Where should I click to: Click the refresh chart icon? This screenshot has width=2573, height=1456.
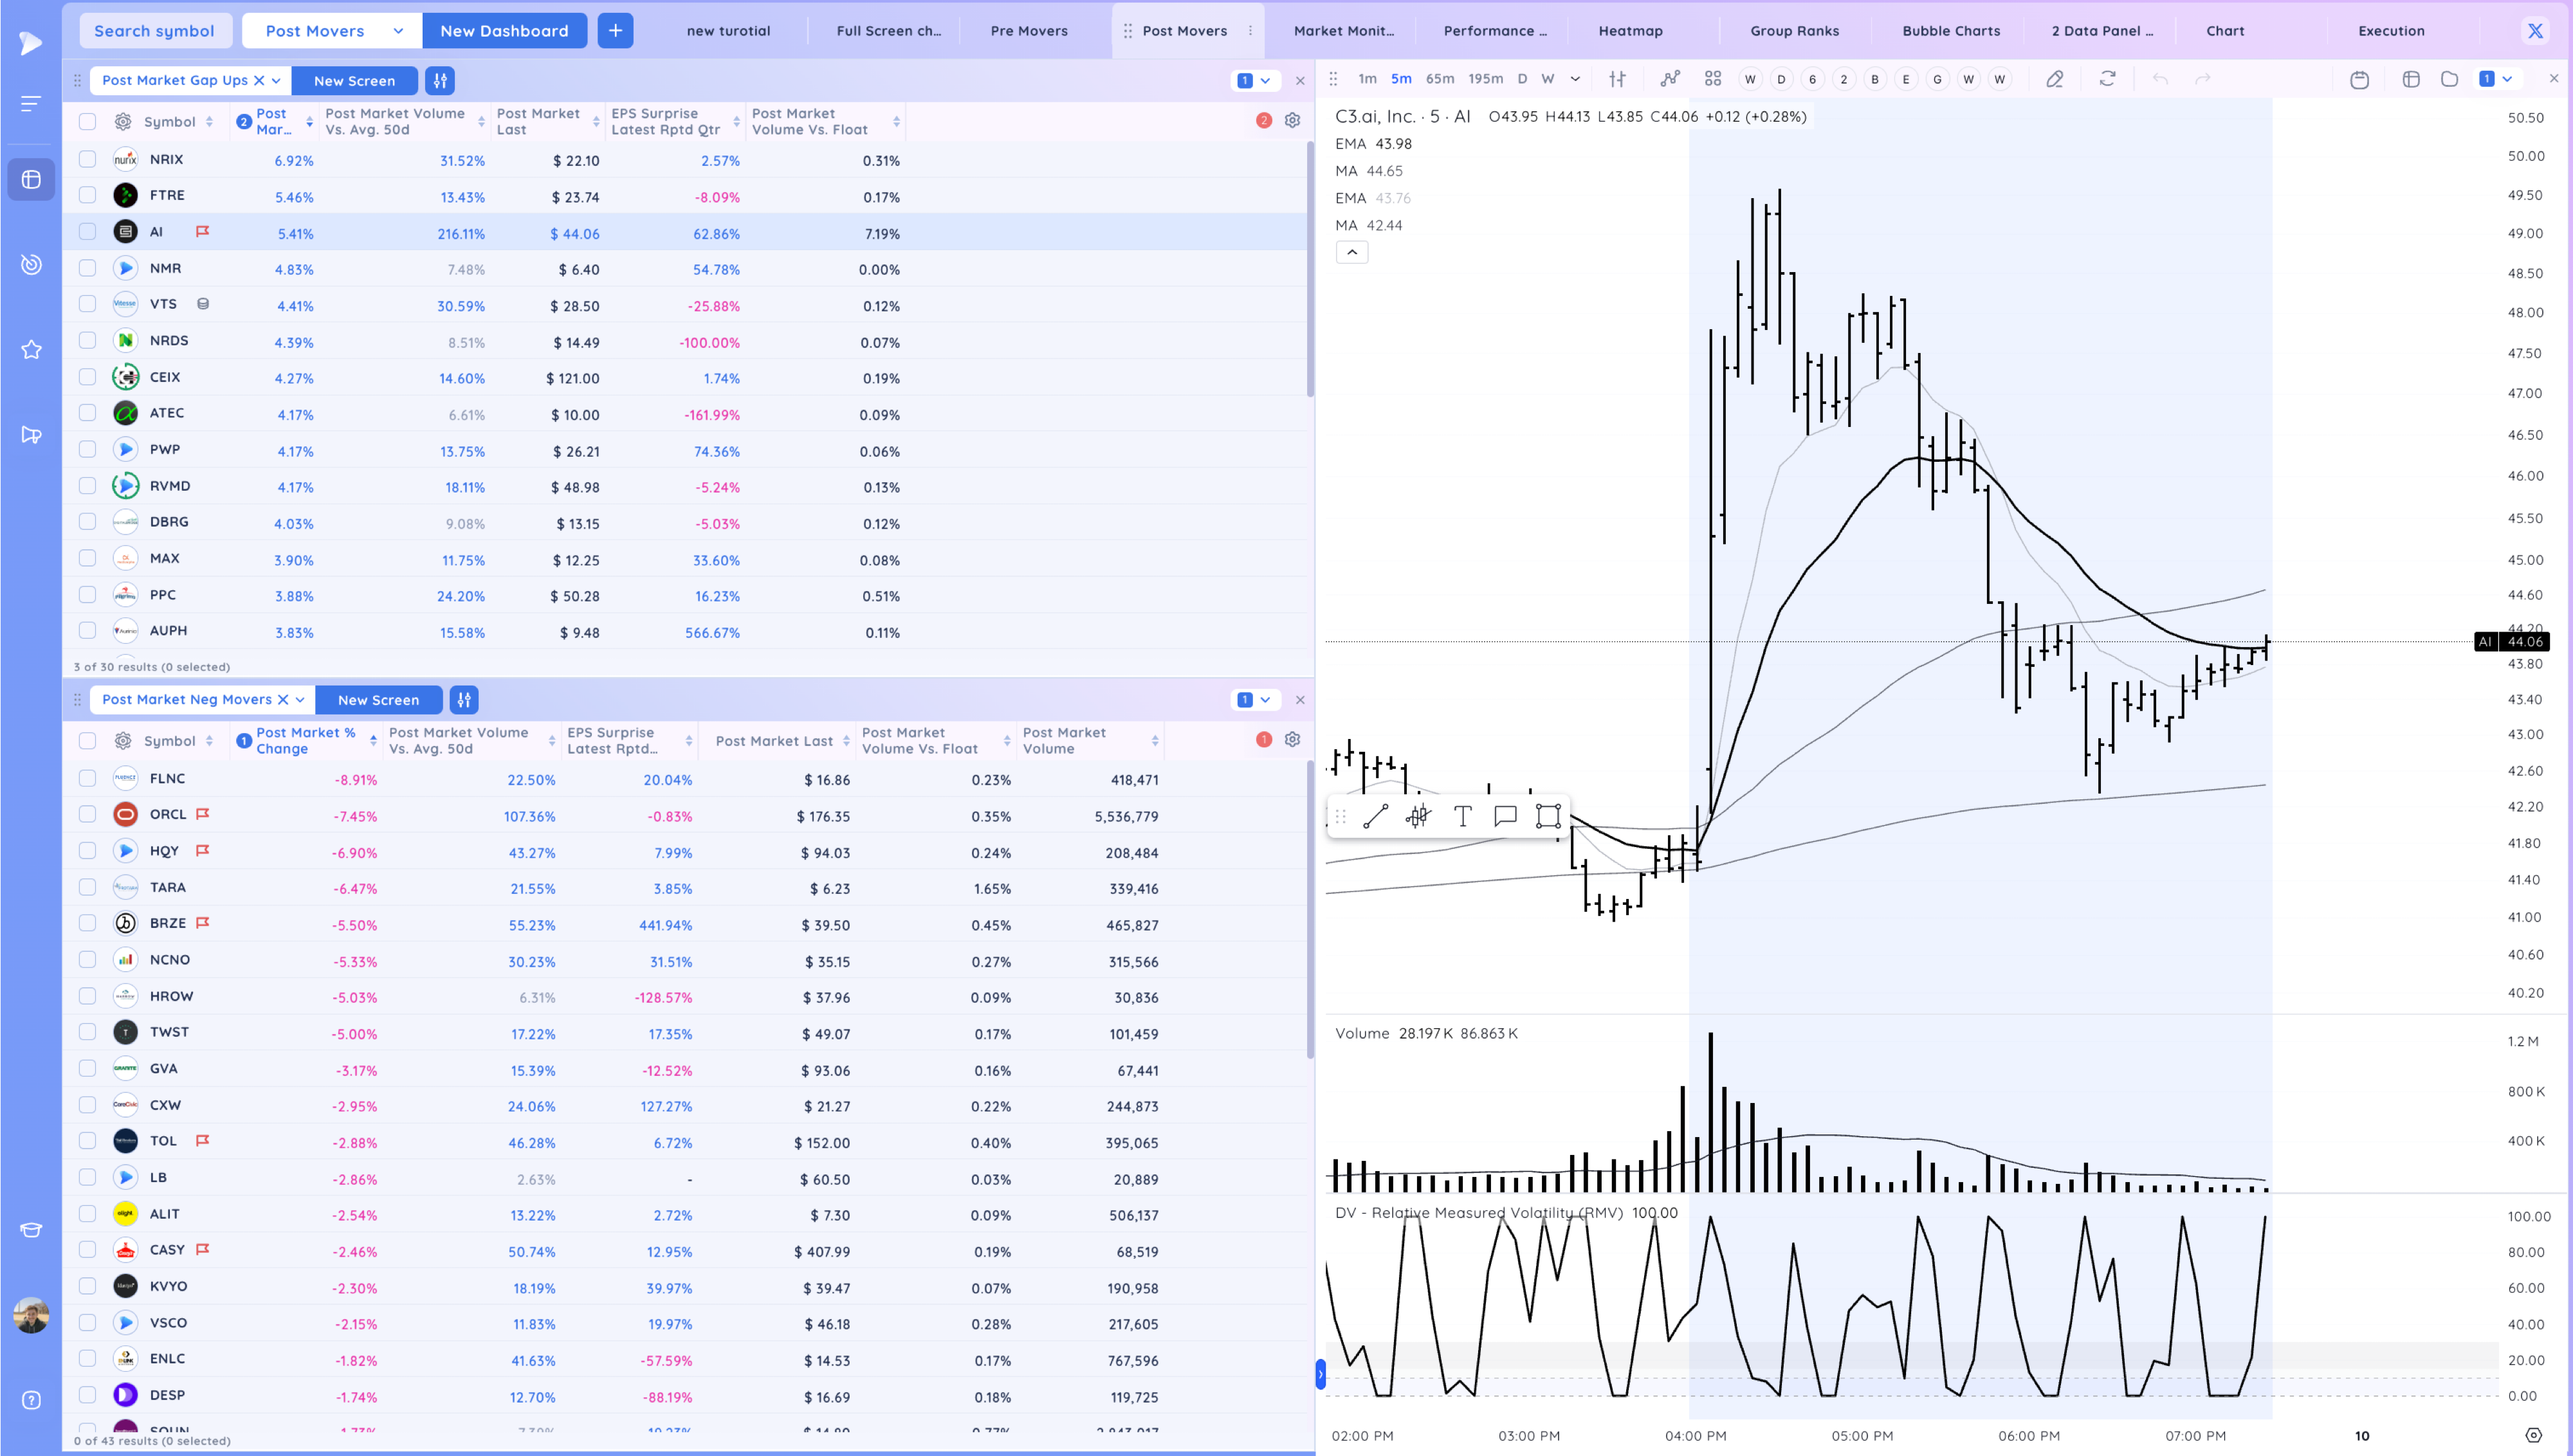coord(2107,79)
